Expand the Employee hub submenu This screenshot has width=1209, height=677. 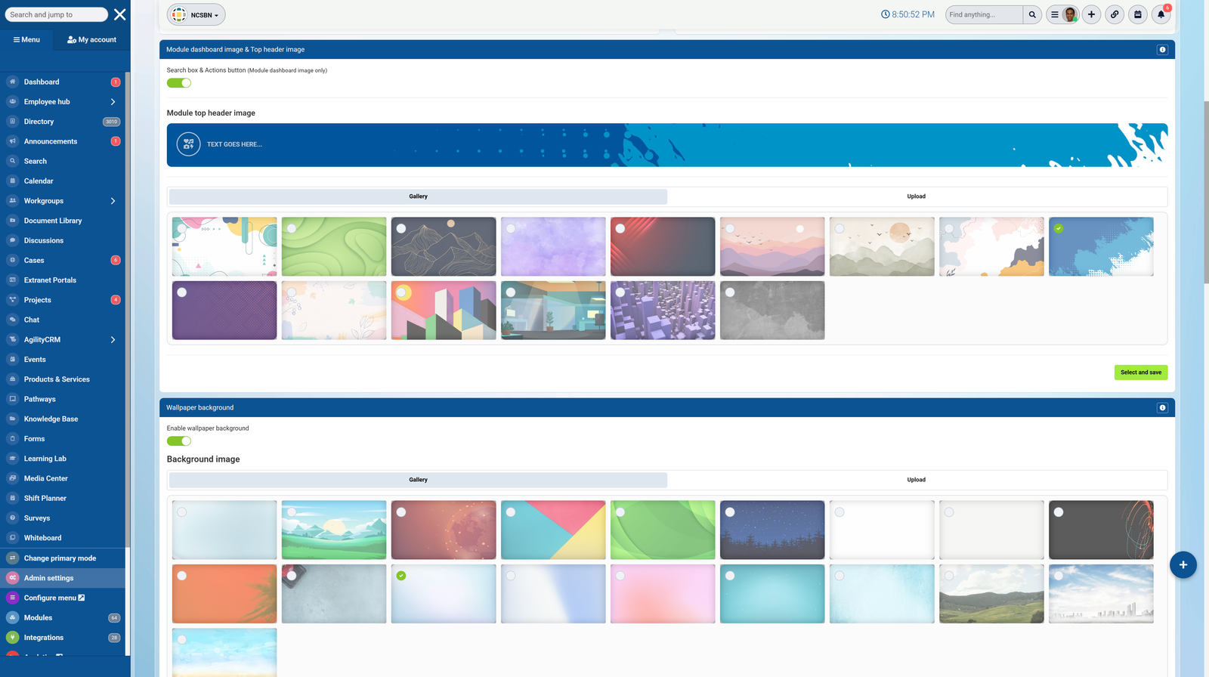click(113, 102)
